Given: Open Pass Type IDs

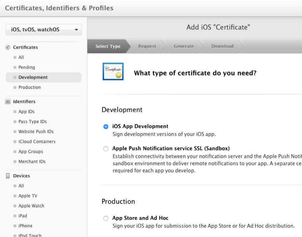Looking at the screenshot, I should (33, 122).
